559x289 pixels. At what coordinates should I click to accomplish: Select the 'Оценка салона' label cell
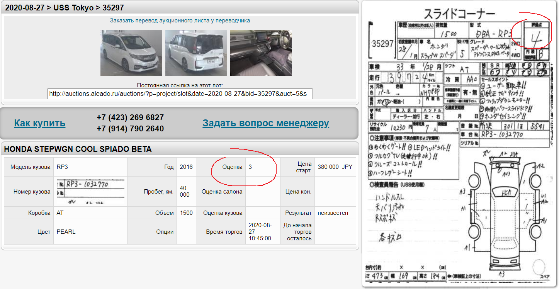point(221,192)
